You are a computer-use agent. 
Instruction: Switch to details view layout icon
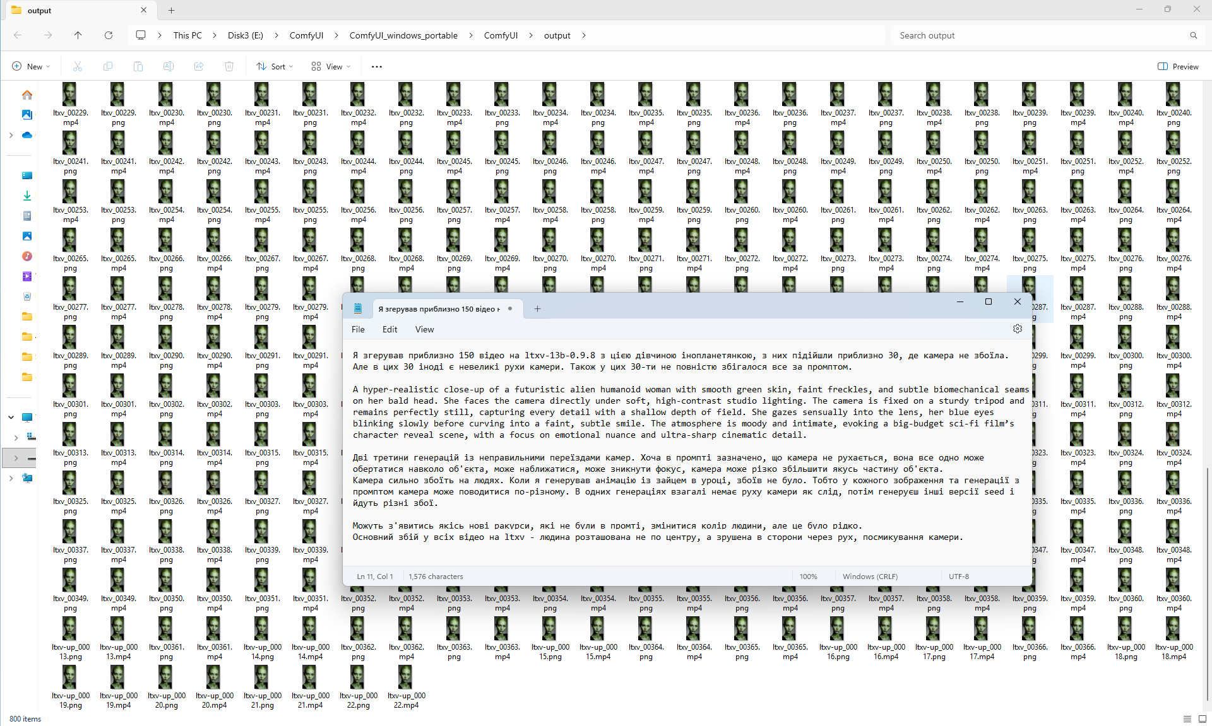[x=1187, y=719]
